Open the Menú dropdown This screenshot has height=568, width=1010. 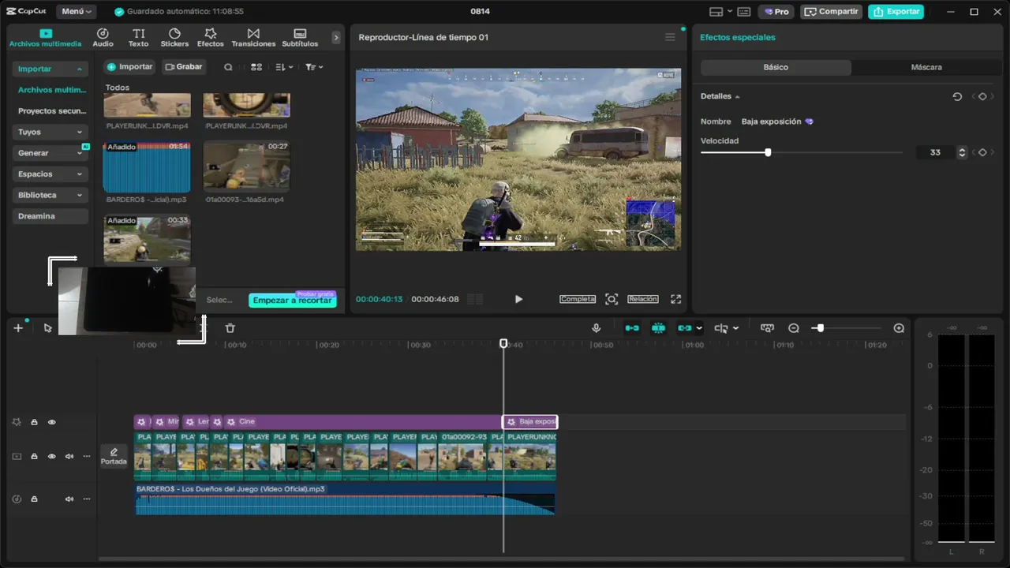pos(77,12)
